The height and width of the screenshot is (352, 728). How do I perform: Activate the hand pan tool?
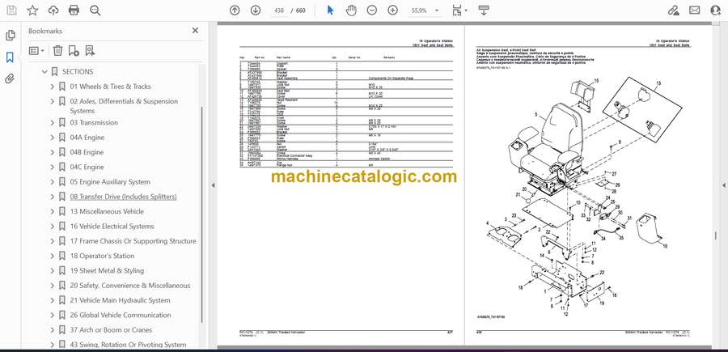tap(352, 11)
